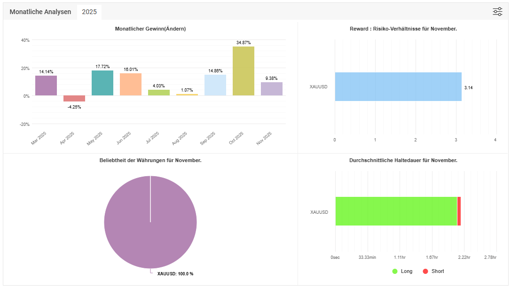Toggle the Short legend series
Screen dimensions: 511x288
tap(437, 271)
